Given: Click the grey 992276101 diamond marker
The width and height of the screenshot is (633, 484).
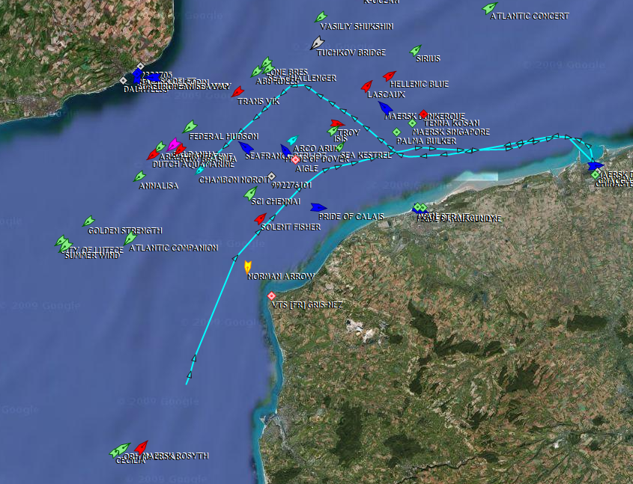Looking at the screenshot, I should (x=272, y=176).
